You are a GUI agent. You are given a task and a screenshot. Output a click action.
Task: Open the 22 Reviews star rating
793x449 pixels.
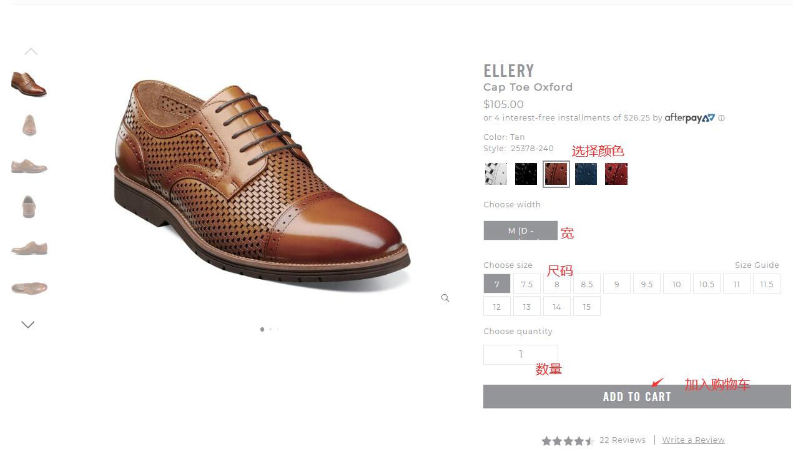tap(593, 440)
